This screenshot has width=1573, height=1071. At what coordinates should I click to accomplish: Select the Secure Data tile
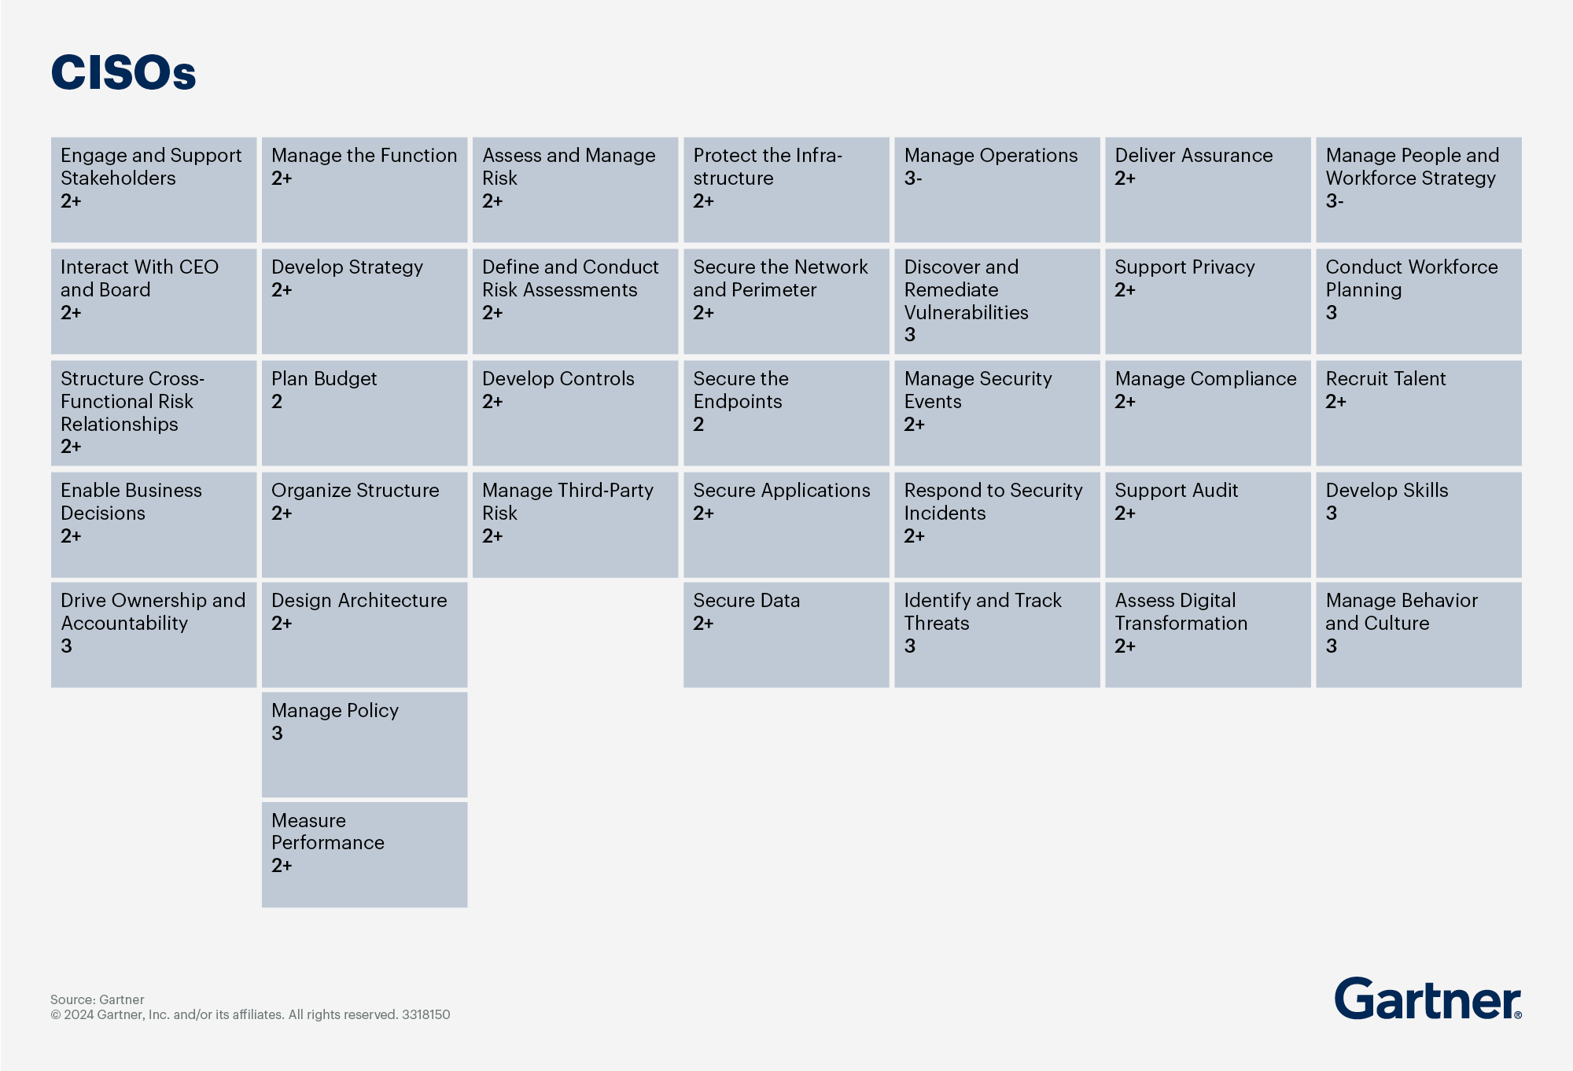tap(786, 634)
